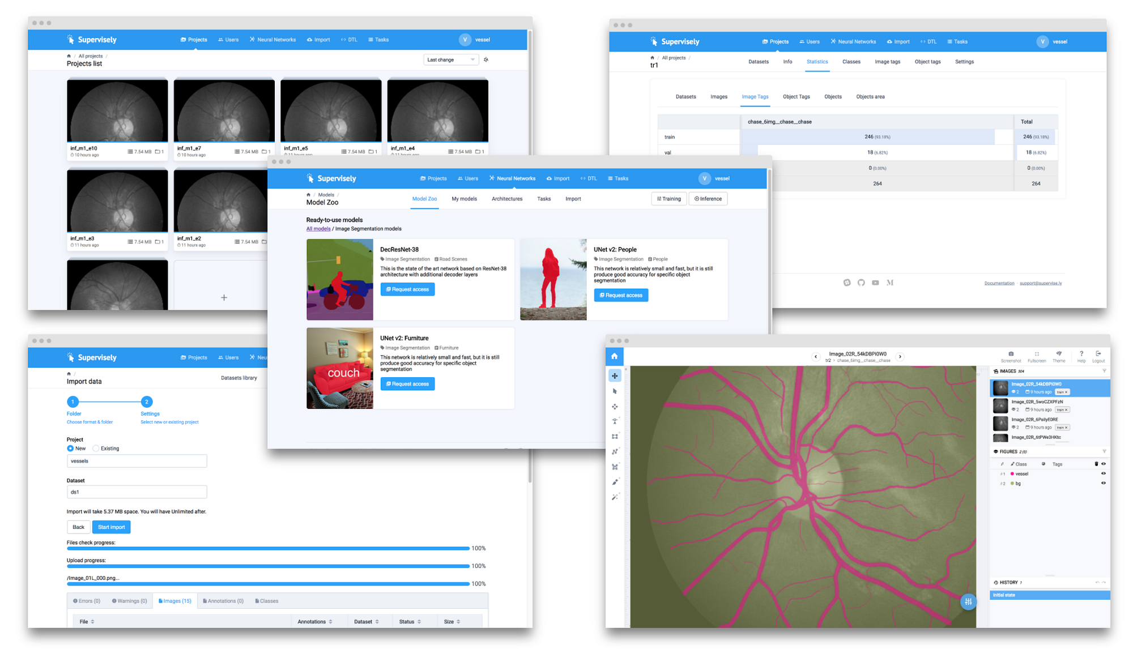
Task: Go to next image with right arrow
Action: coord(900,357)
